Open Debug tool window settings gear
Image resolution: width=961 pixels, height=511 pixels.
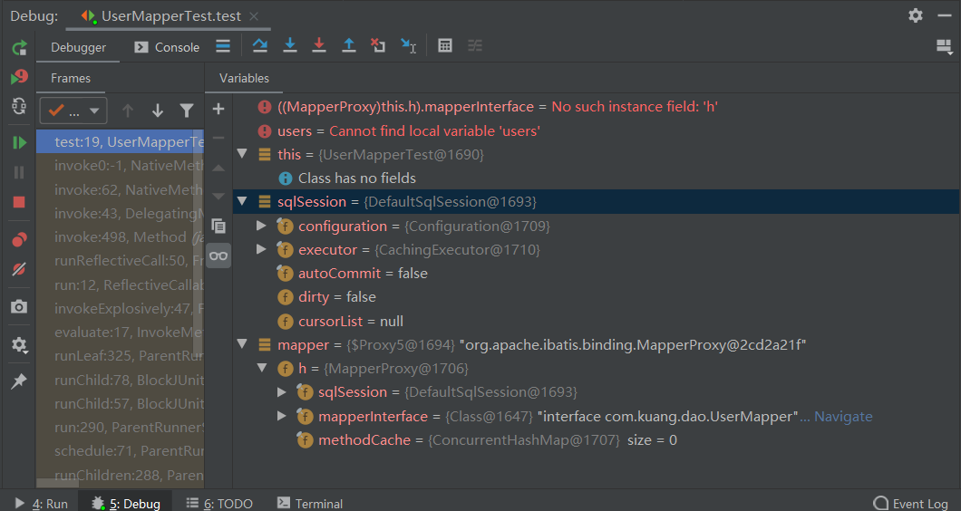916,15
